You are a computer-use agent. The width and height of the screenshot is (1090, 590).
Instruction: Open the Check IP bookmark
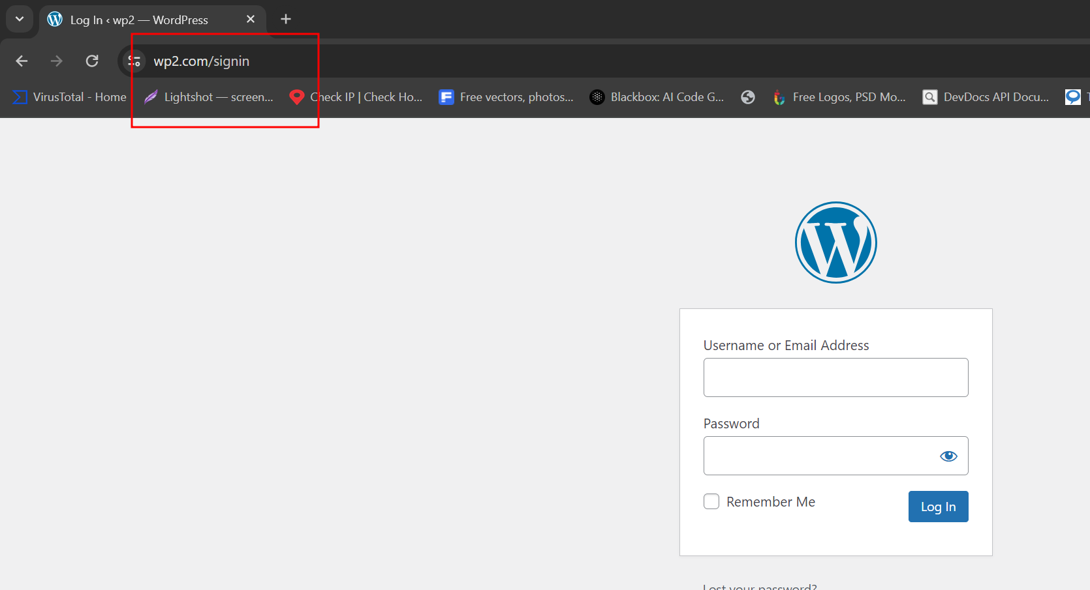(x=356, y=97)
